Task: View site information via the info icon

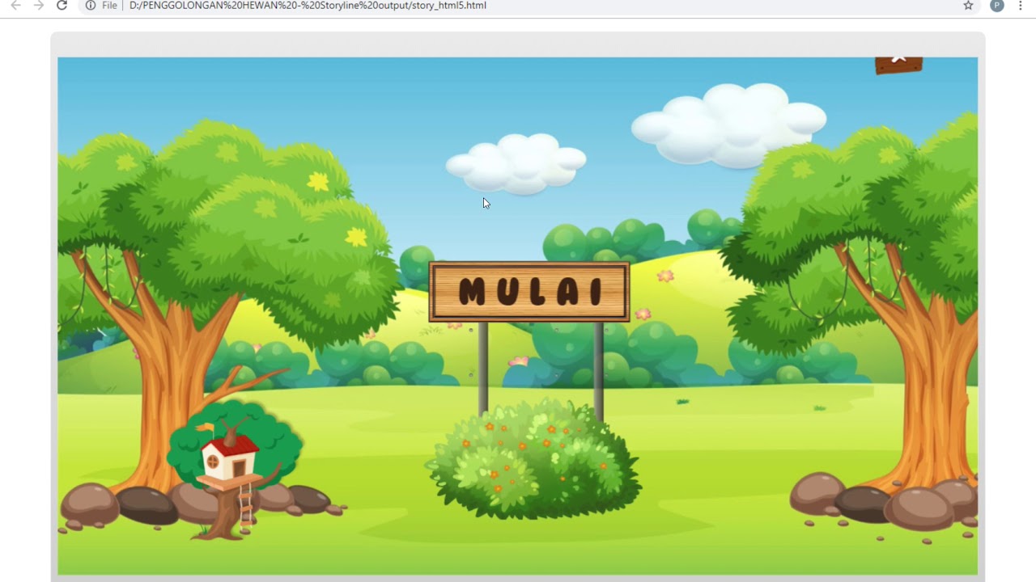Action: 91,6
